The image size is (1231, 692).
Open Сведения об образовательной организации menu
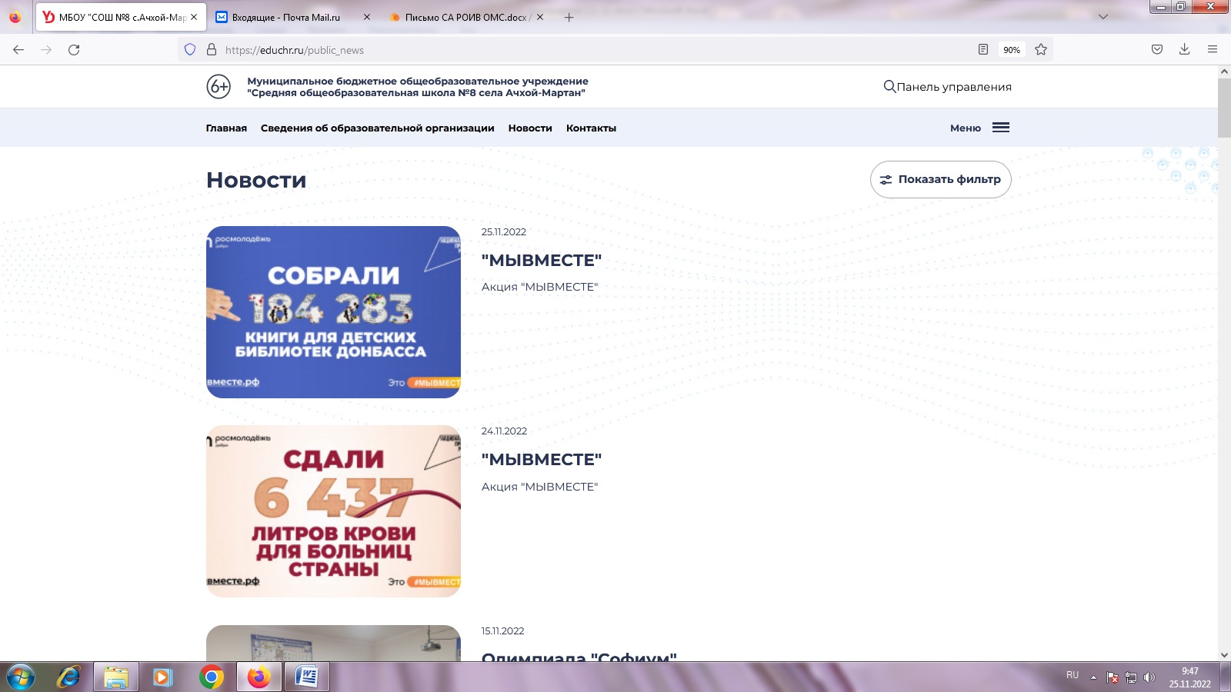point(377,128)
